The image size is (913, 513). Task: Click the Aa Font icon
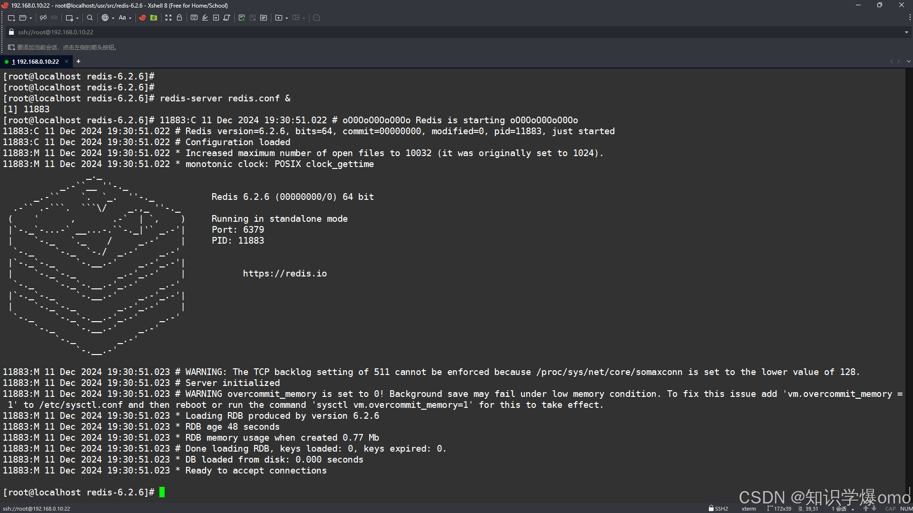pyautogui.click(x=122, y=18)
